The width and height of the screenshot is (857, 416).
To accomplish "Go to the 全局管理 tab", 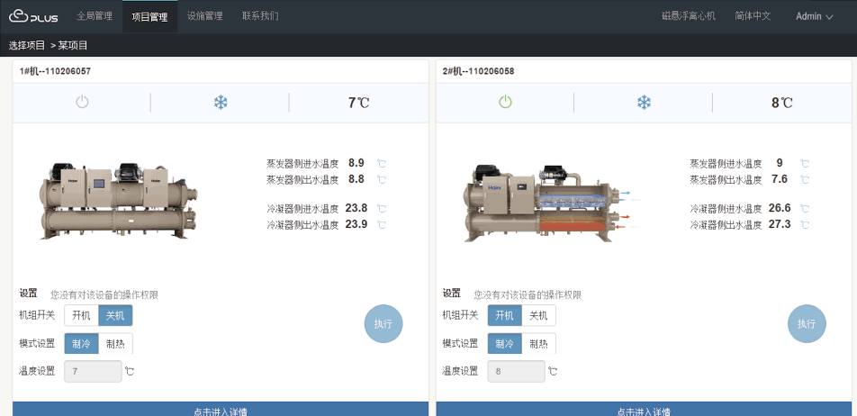I will click(x=95, y=16).
